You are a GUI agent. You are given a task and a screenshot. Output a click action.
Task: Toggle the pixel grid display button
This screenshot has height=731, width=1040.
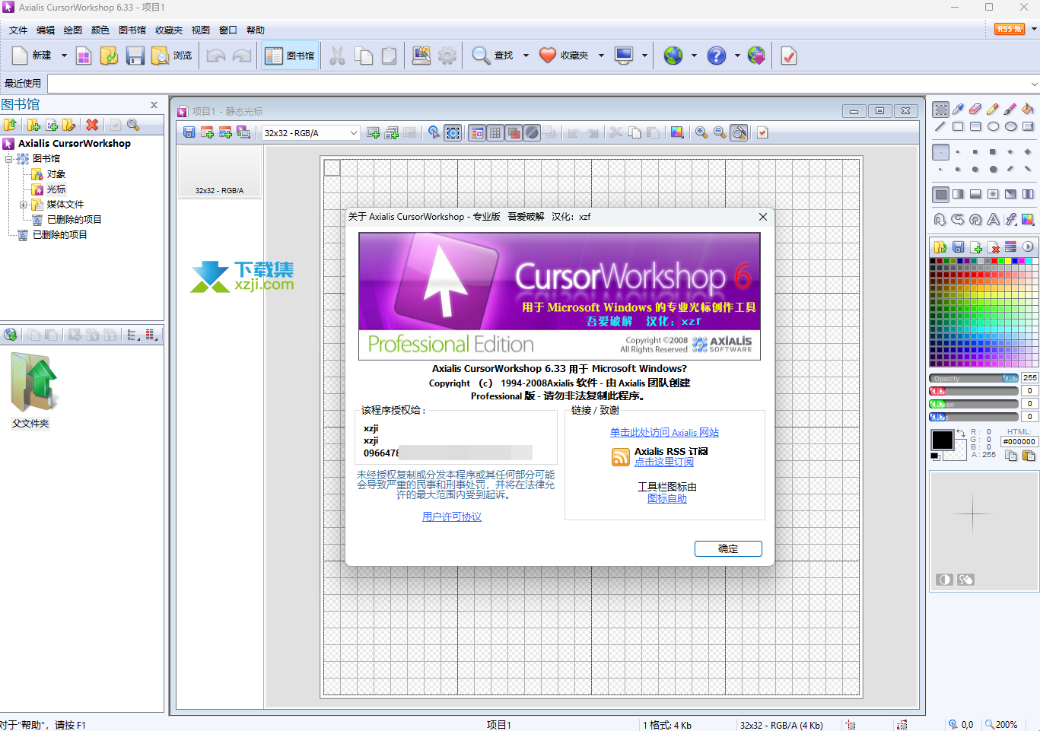pos(495,133)
